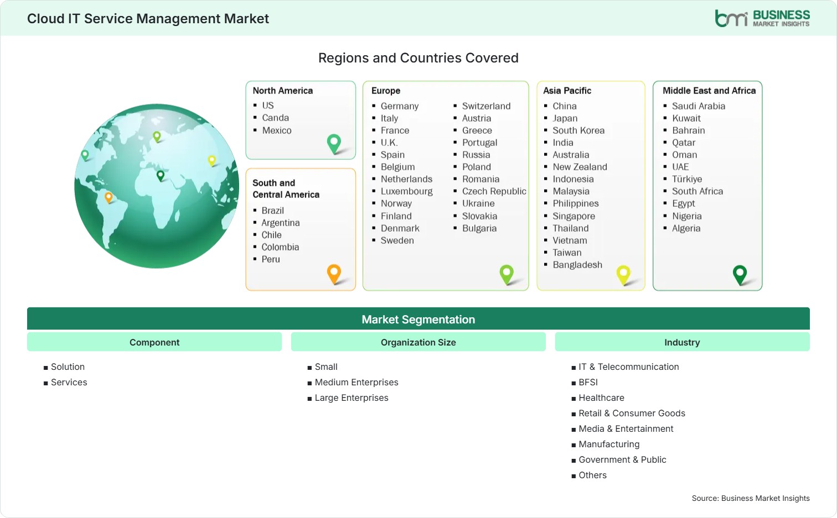Select Taiwan in Asia Pacific list
Image resolution: width=837 pixels, height=518 pixels.
tap(567, 253)
